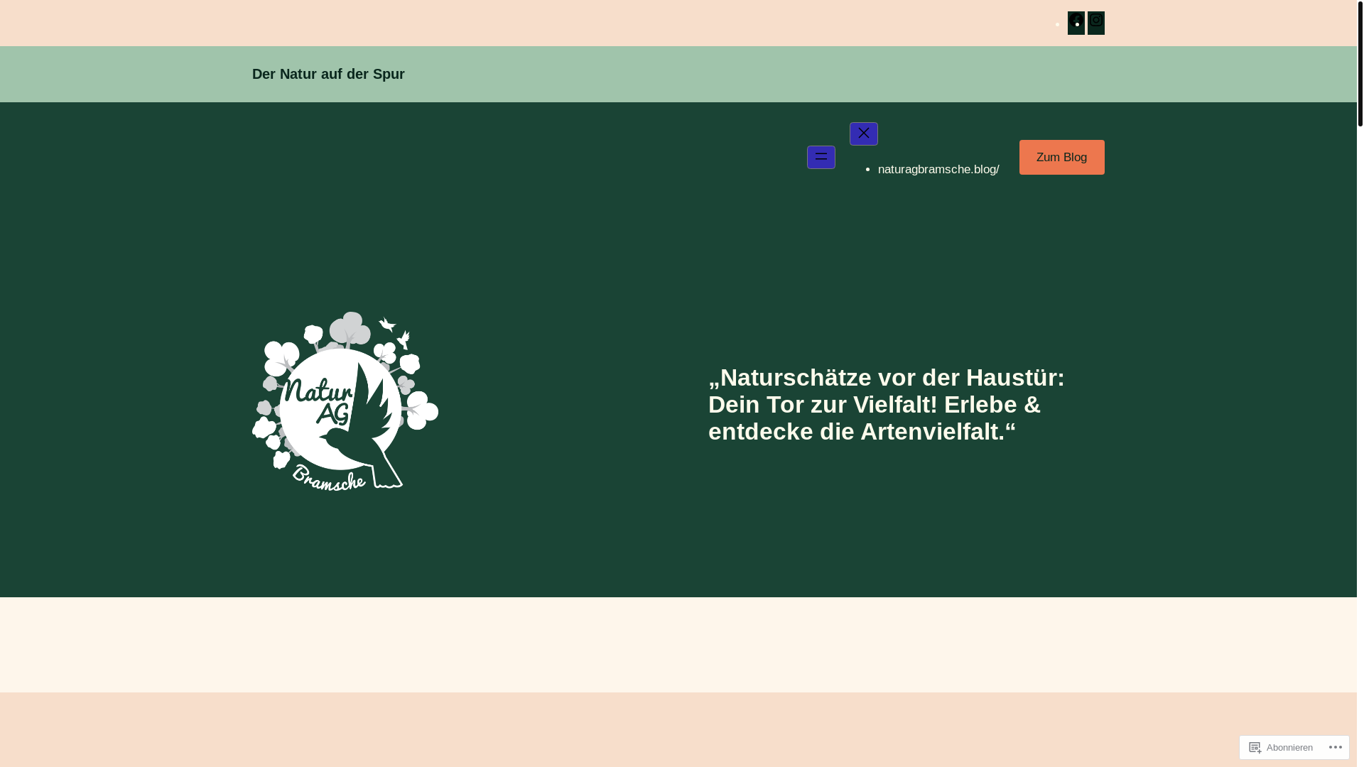The height and width of the screenshot is (767, 1364).
Task: Open the hamburger navigation menu button
Action: click(821, 157)
